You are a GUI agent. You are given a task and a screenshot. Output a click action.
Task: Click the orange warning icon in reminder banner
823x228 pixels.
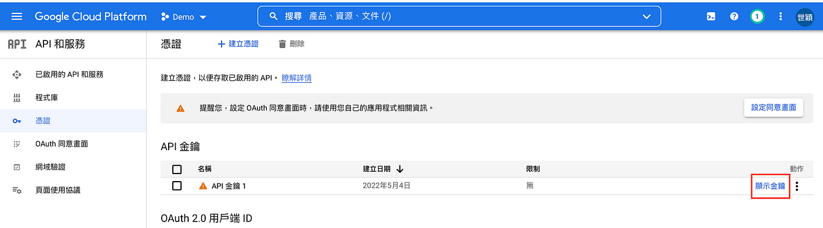[x=180, y=108]
